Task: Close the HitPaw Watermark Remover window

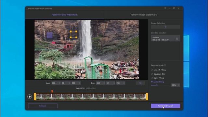Action: click(178, 8)
